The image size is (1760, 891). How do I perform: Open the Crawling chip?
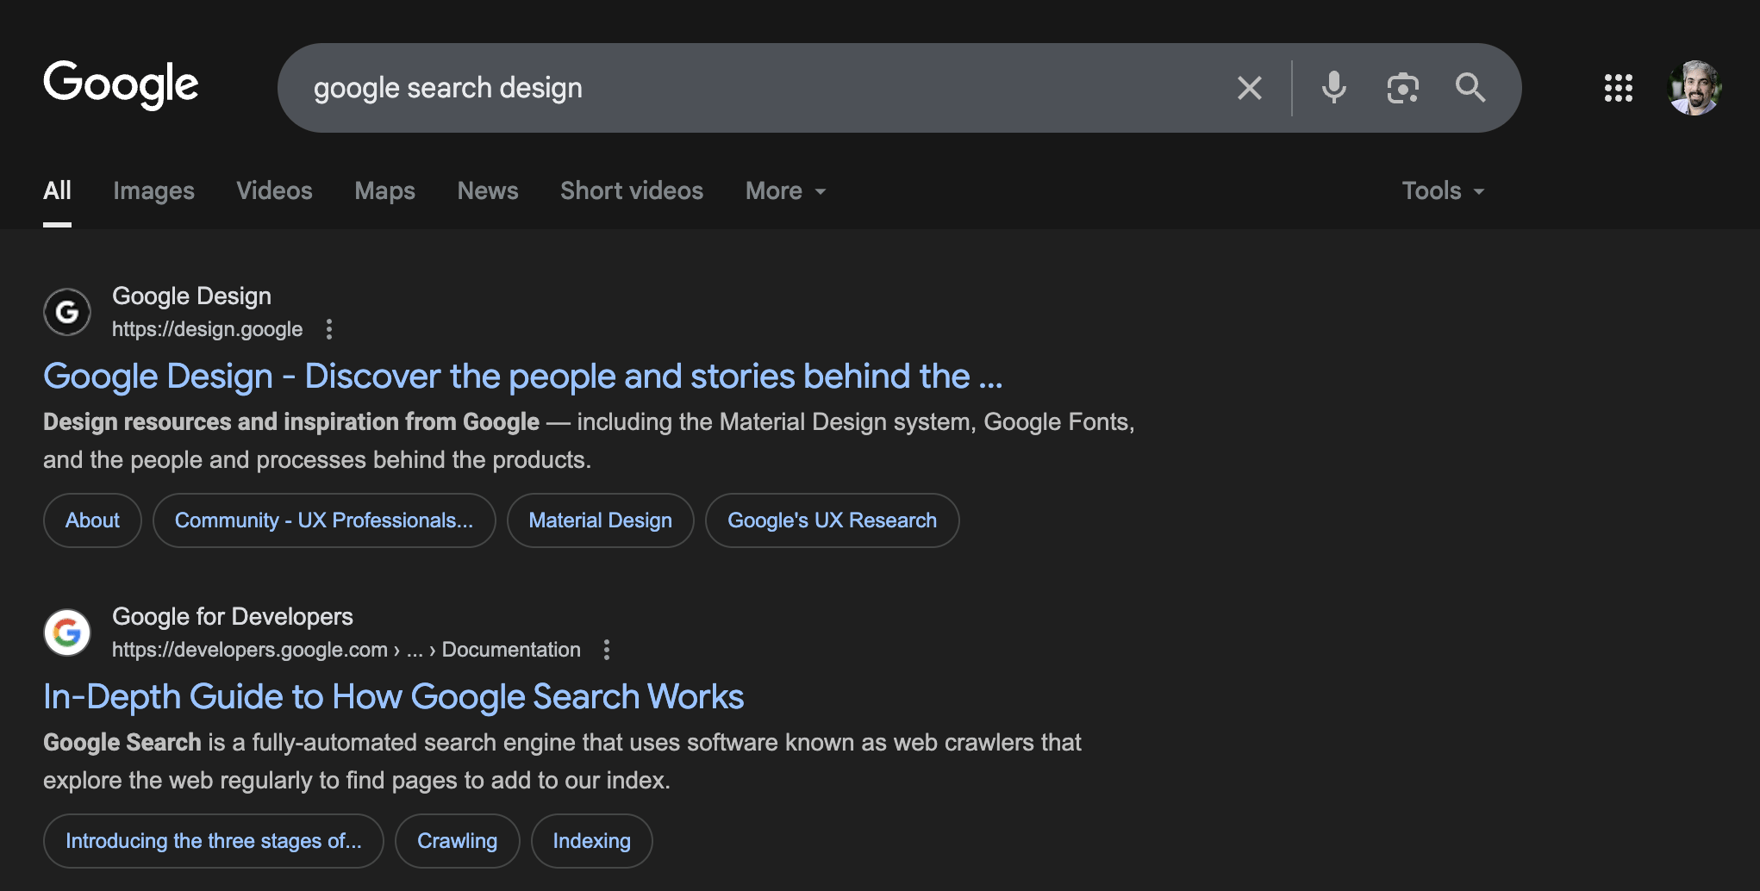pos(457,841)
